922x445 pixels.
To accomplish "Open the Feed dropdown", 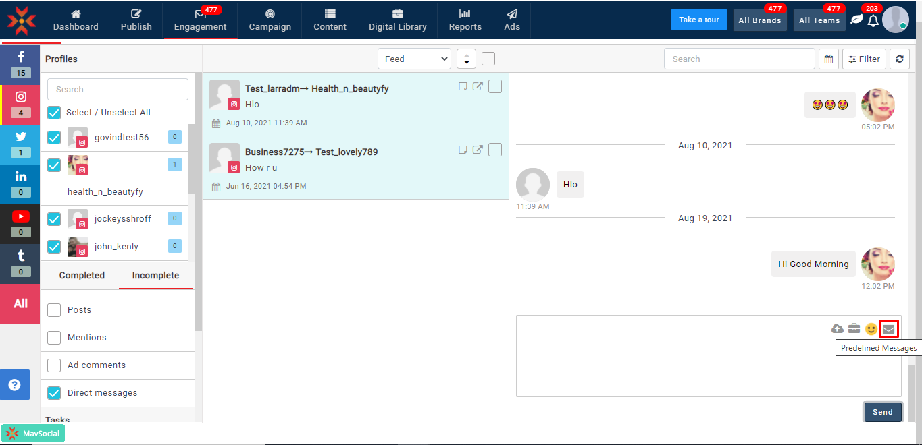I will coord(414,59).
